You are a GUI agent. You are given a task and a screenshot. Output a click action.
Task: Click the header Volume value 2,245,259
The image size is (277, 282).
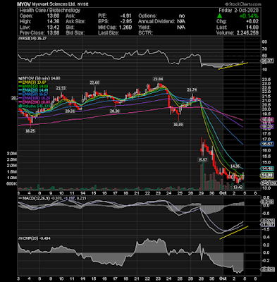coord(247,33)
